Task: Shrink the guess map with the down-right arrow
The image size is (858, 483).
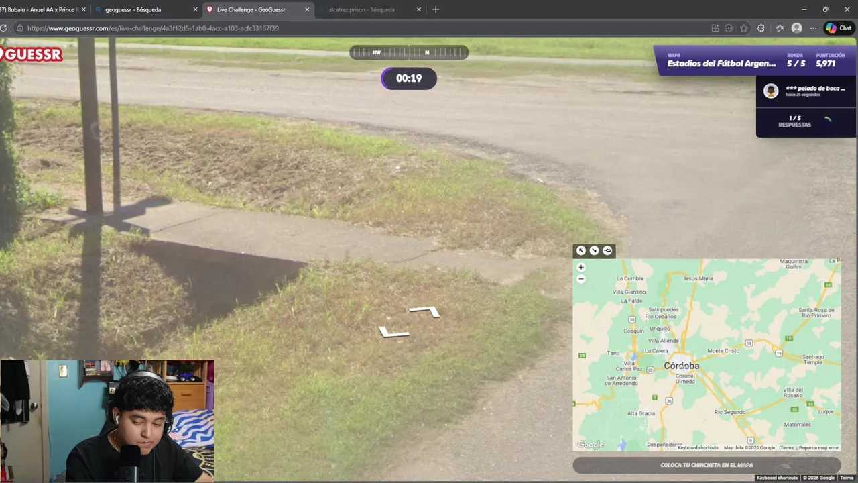Action: [x=594, y=250]
